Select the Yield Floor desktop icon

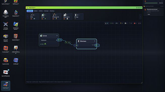pyautogui.click(x=6, y=86)
